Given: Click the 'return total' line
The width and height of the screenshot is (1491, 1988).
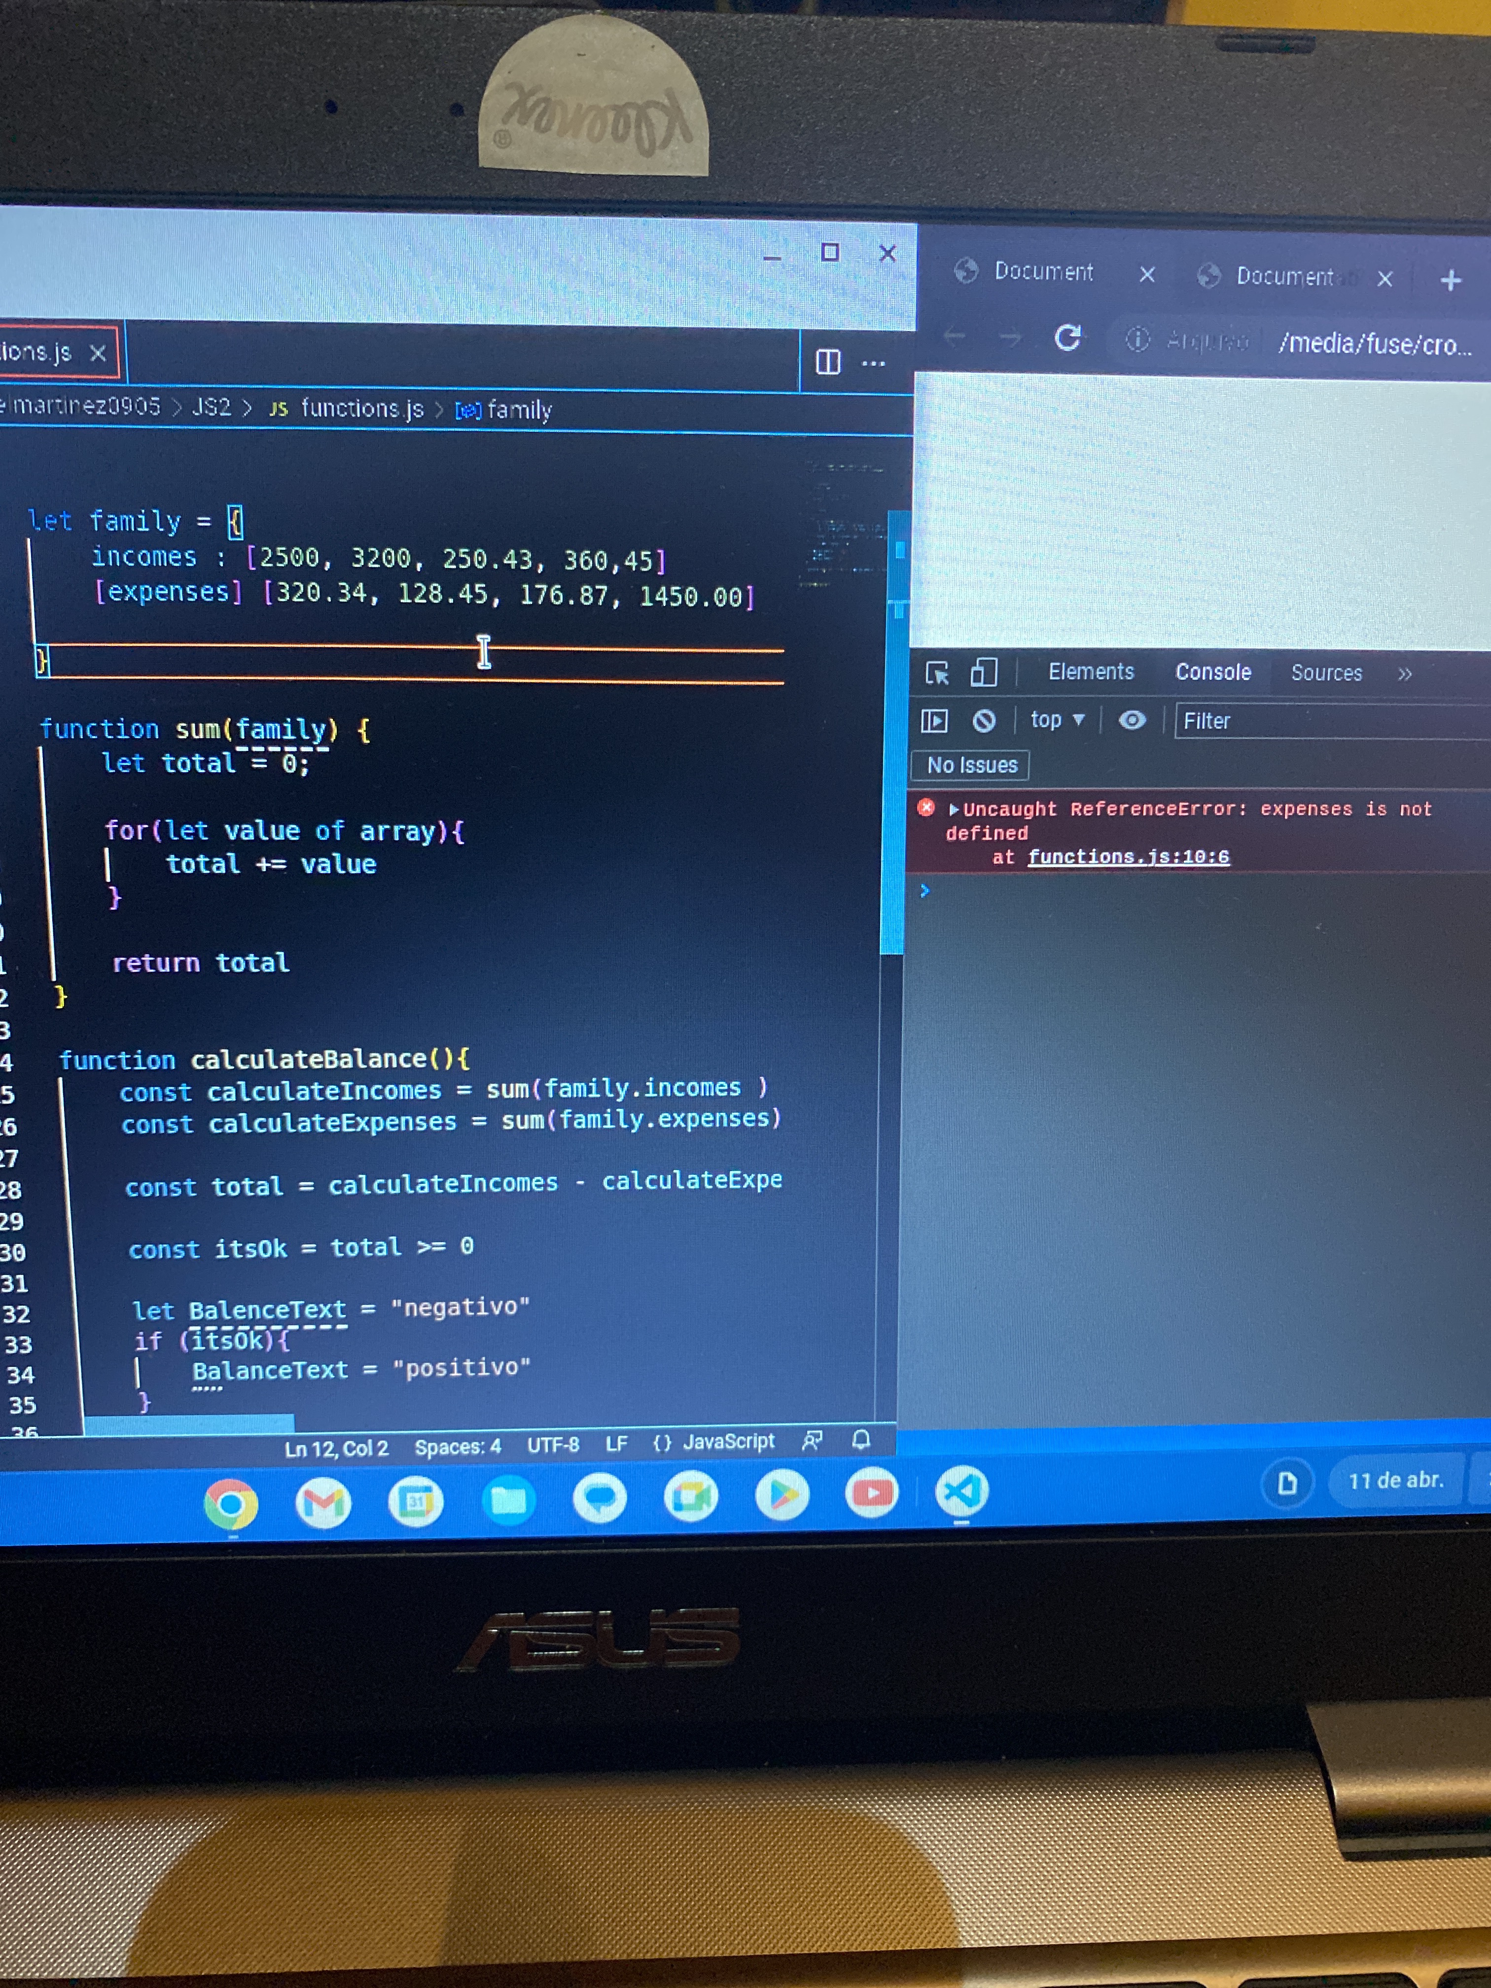Looking at the screenshot, I should (200, 962).
